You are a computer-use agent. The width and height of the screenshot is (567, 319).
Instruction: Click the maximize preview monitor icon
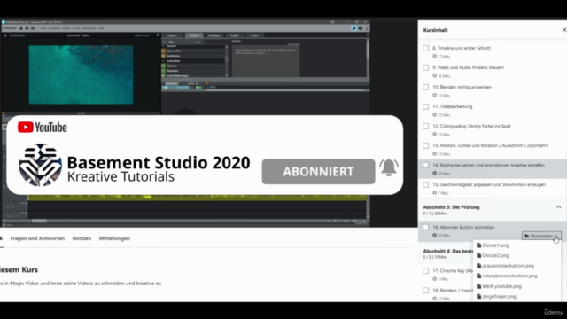pos(158,35)
